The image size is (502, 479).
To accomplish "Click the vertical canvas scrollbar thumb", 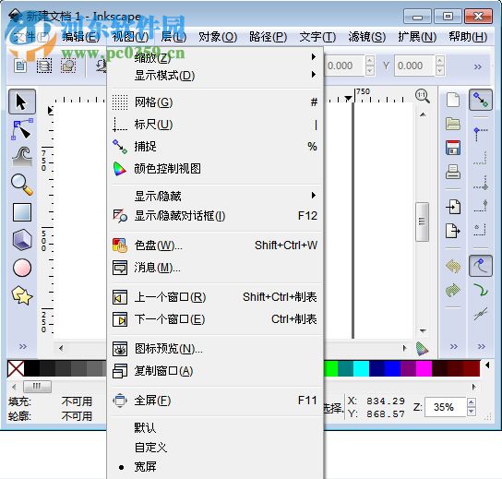I will [x=422, y=222].
